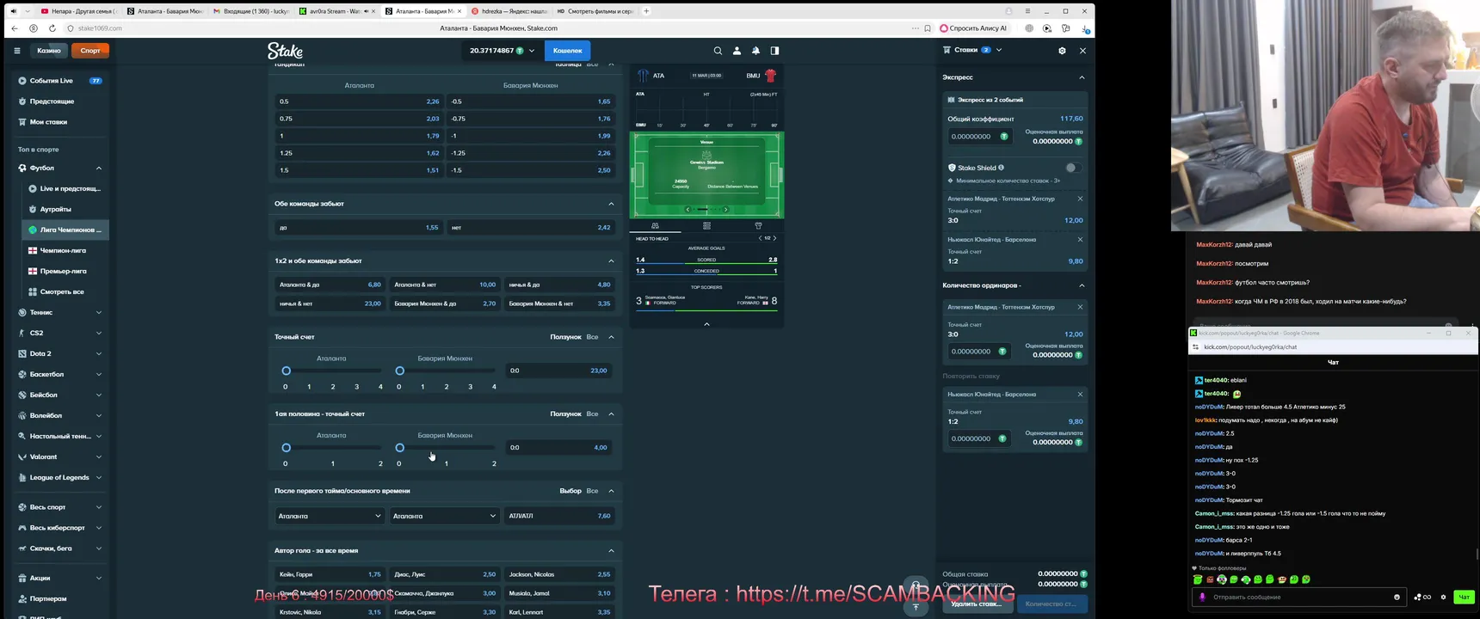Click scroll-to-top floating button

click(916, 606)
